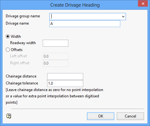Image resolution: width=150 pixels, height=126 pixels.
Task: Click the disabled Right offset field
Action: (55, 63)
